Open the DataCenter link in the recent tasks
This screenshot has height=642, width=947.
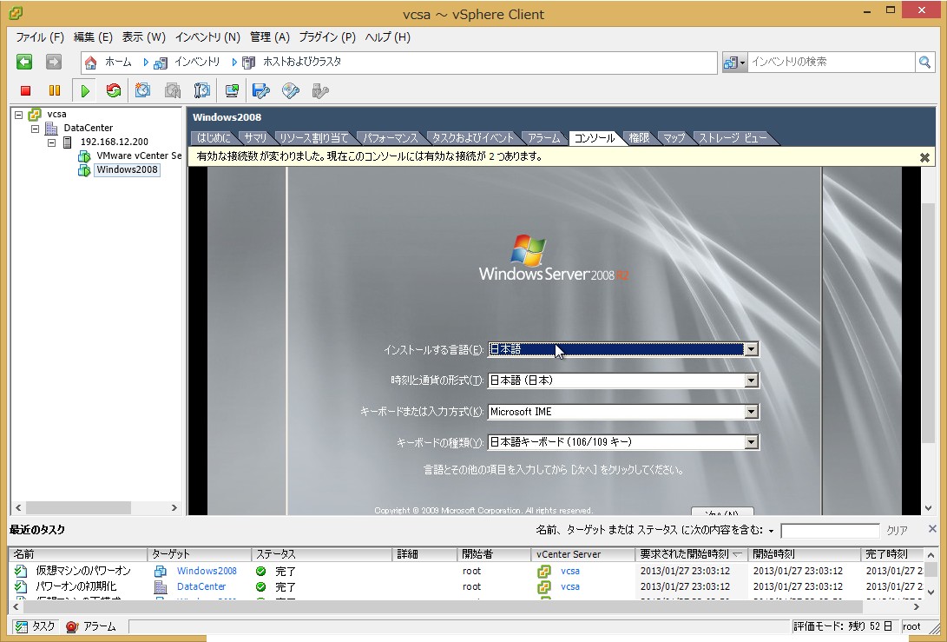[201, 587]
